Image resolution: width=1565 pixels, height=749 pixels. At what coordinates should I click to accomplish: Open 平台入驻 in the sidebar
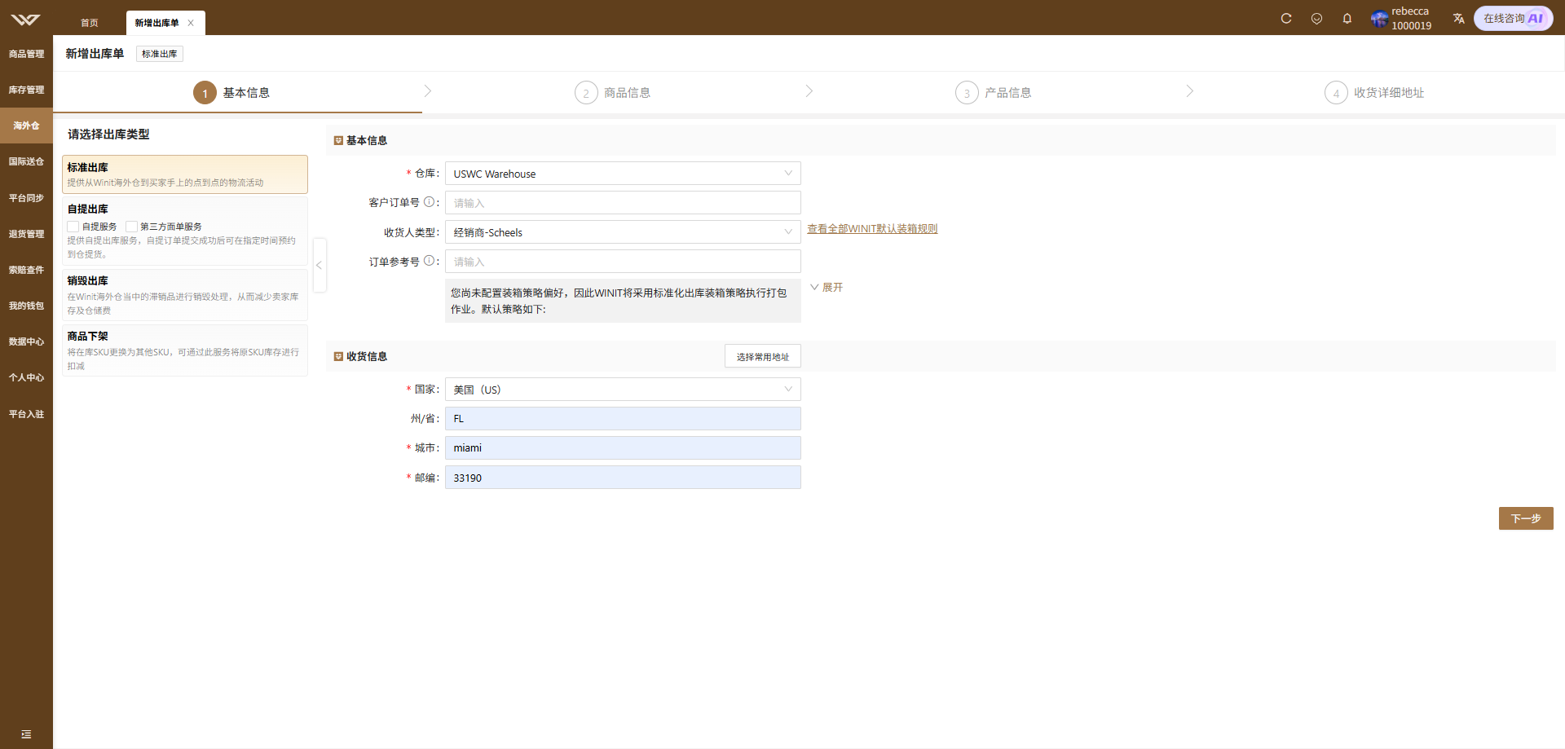click(x=26, y=414)
